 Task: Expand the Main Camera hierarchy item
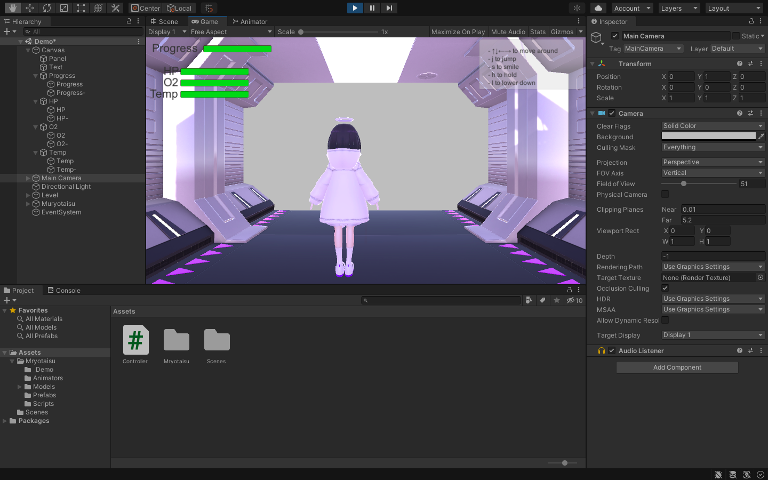[28, 178]
